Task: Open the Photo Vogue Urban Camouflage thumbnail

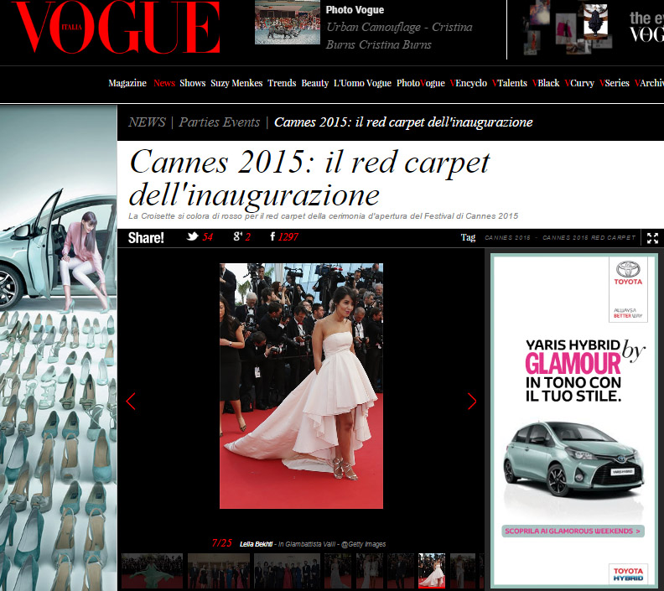Action: (287, 23)
